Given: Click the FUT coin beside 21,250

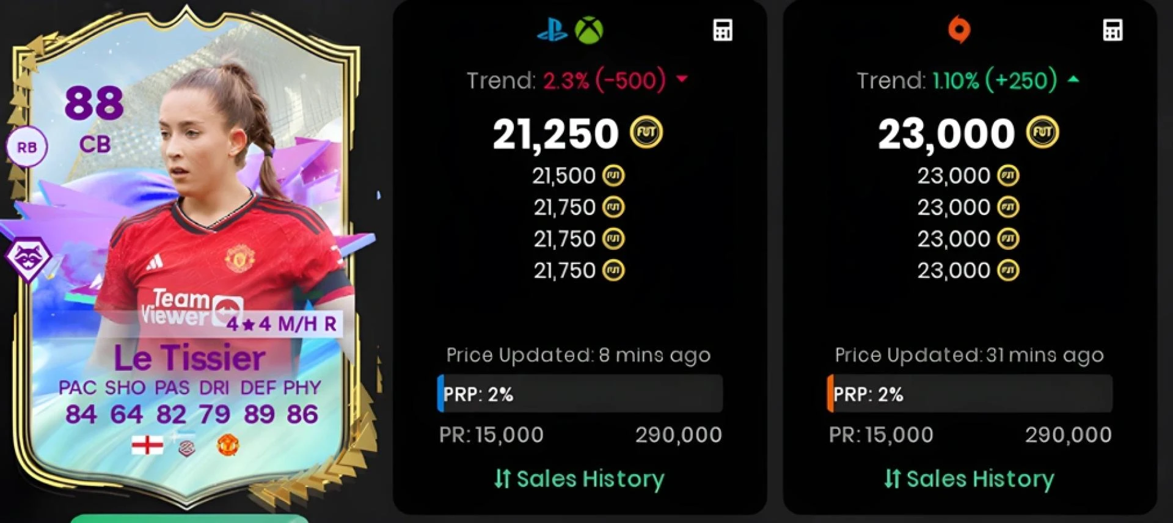Looking at the screenshot, I should (646, 133).
